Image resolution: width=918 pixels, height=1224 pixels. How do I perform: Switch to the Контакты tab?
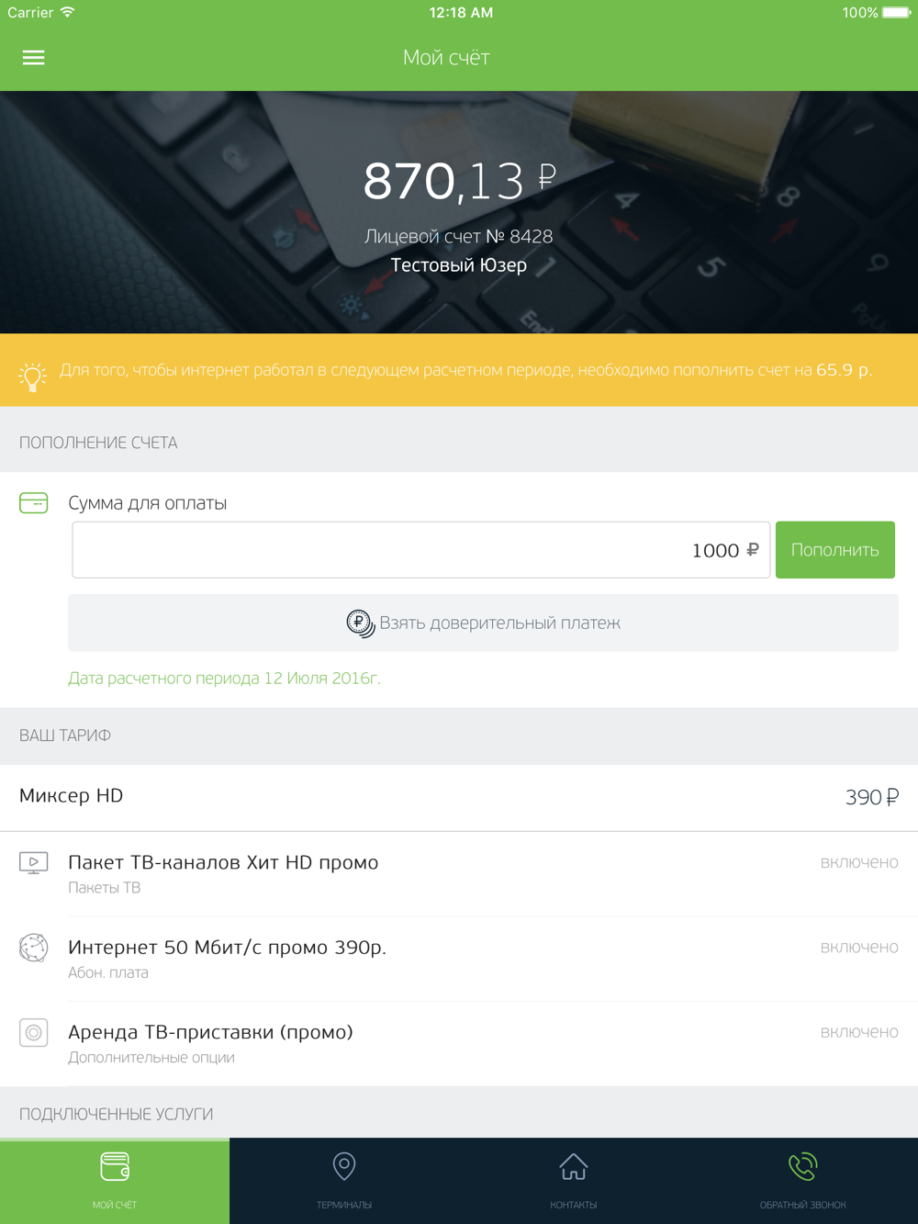pyautogui.click(x=574, y=1181)
